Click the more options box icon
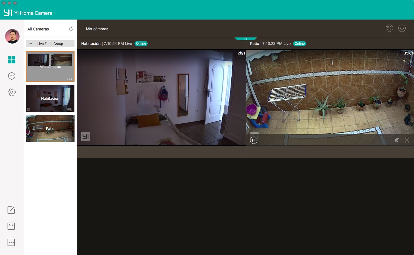414x255 pixels. (11, 242)
